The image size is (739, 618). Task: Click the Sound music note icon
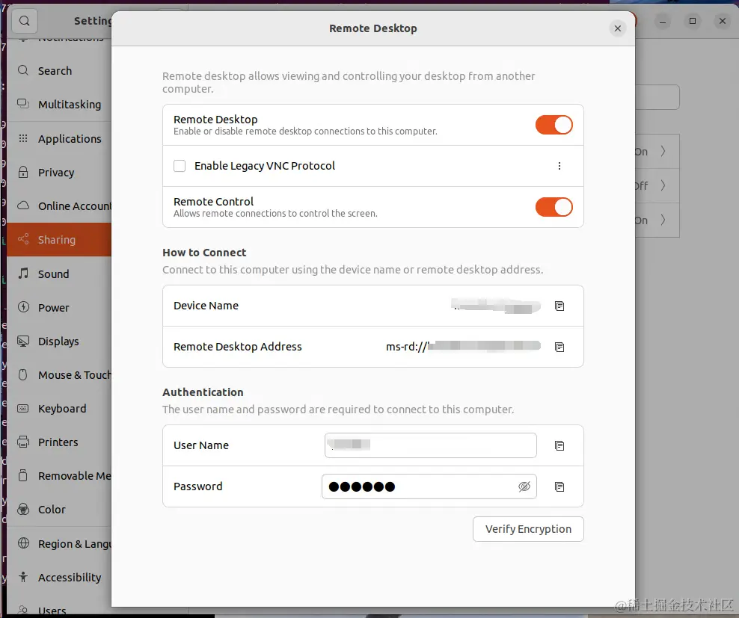pos(23,274)
